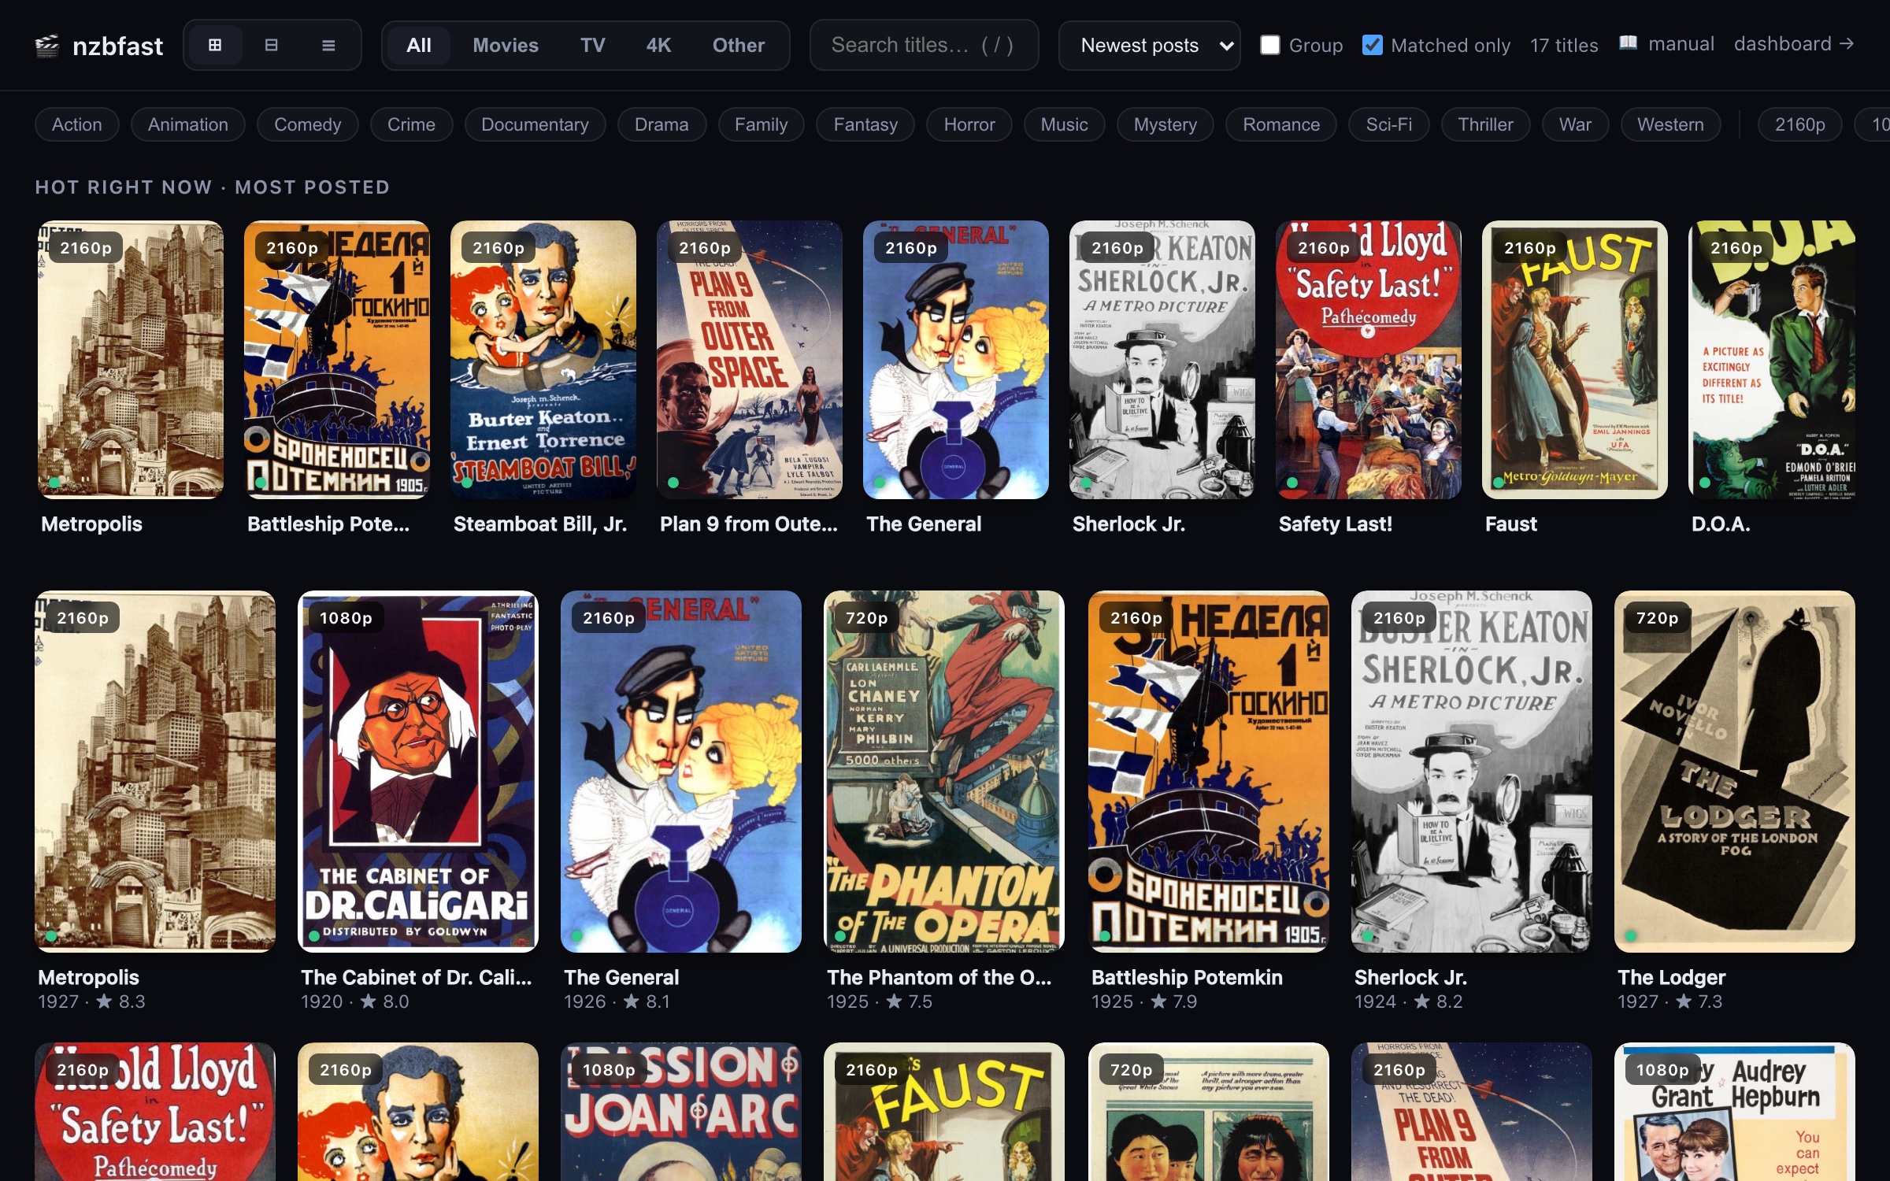
Task: Open D.O.A. poster in Hot Right Now
Action: click(1772, 360)
